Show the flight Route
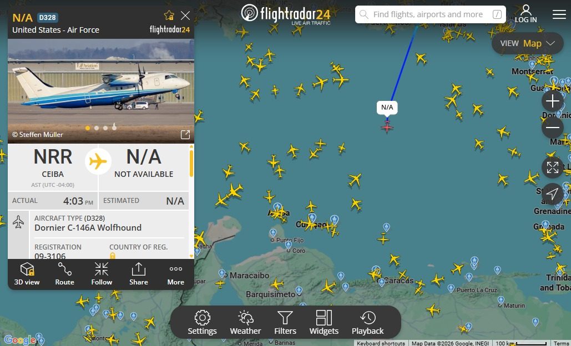This screenshot has width=571, height=346. 64,274
